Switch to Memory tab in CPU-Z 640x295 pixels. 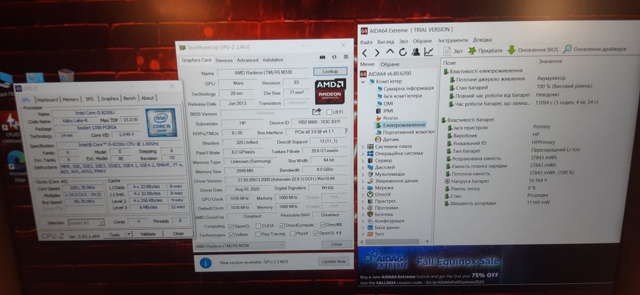click(x=70, y=99)
